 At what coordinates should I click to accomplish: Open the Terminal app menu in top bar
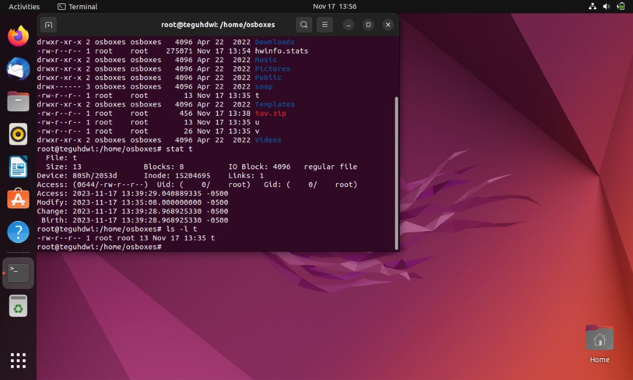[78, 6]
